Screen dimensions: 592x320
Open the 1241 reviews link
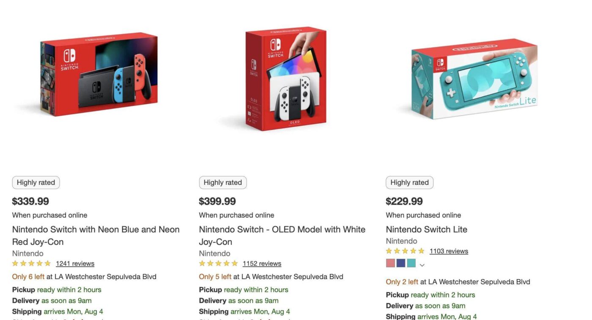[x=75, y=263]
